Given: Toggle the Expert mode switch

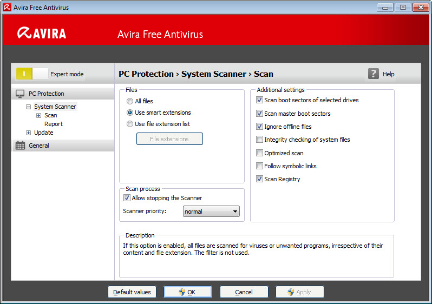Looking at the screenshot, I should [x=32, y=74].
